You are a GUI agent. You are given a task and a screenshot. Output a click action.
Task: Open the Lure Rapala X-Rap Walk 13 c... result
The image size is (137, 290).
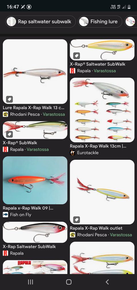tap(34, 108)
